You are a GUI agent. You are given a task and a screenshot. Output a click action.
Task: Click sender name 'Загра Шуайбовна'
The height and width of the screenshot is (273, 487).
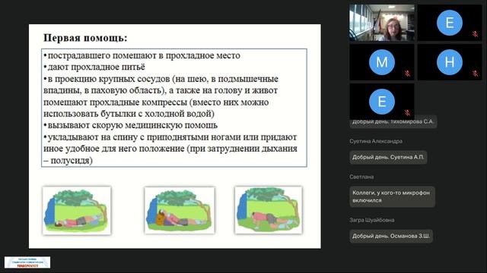tap(372, 220)
